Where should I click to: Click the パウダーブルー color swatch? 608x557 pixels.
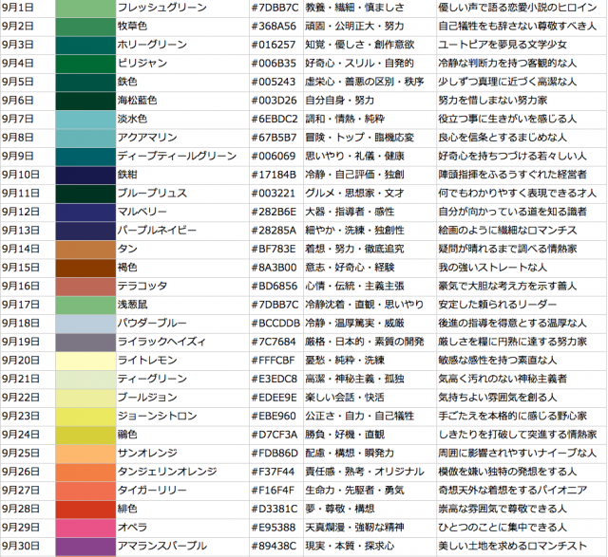pos(85,323)
